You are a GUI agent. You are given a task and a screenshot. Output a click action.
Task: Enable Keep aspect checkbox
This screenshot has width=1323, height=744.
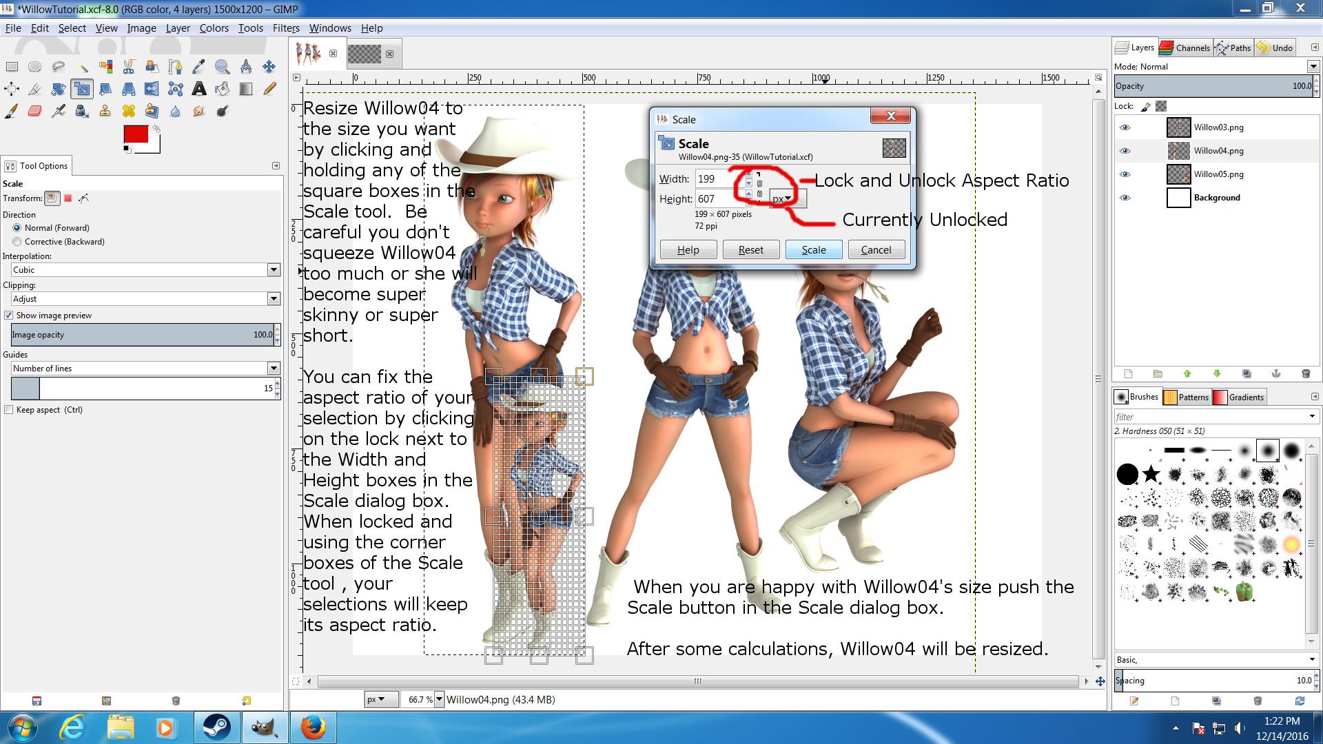click(9, 410)
